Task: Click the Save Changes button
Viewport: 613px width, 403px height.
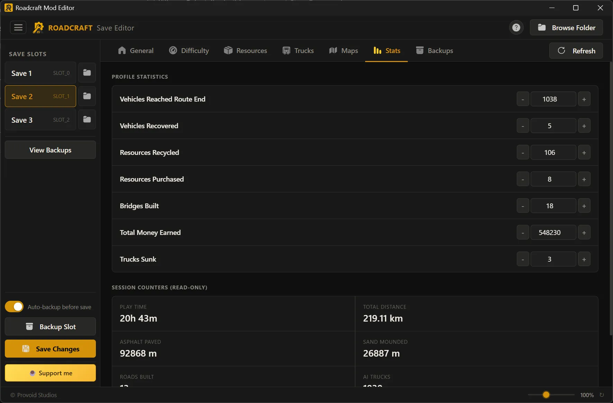Action: tap(50, 349)
